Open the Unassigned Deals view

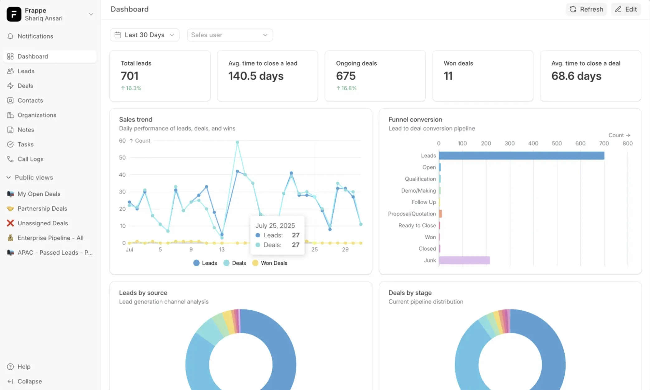click(50, 223)
